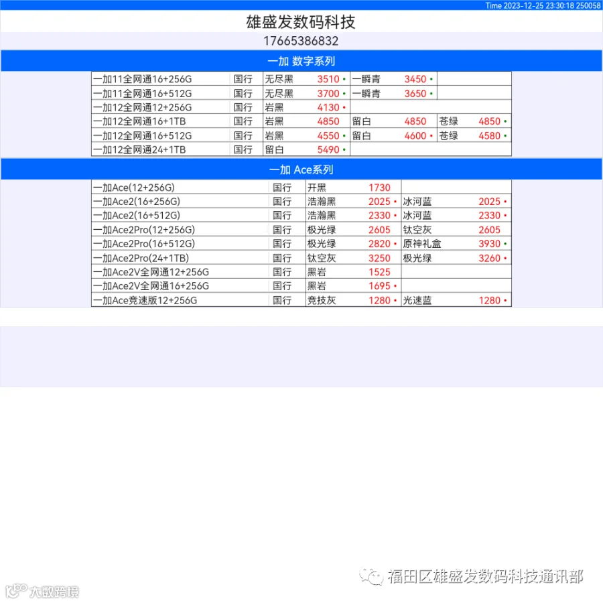This screenshot has height=603, width=603.
Task: Click the 原神礼盒 cell
Action: (x=422, y=244)
